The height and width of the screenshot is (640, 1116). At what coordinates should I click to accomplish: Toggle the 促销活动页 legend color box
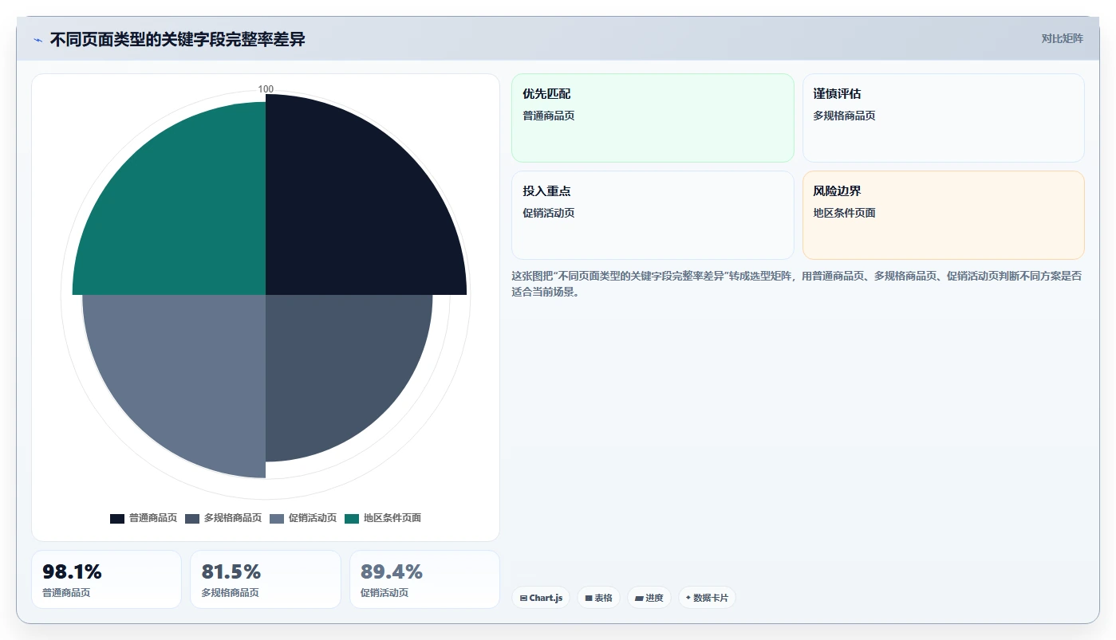(277, 518)
